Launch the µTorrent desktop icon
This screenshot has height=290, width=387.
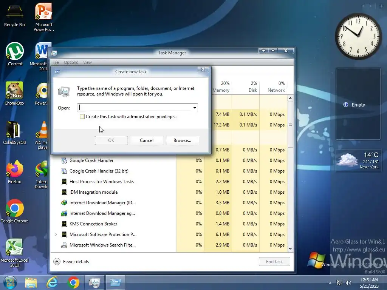tap(14, 54)
